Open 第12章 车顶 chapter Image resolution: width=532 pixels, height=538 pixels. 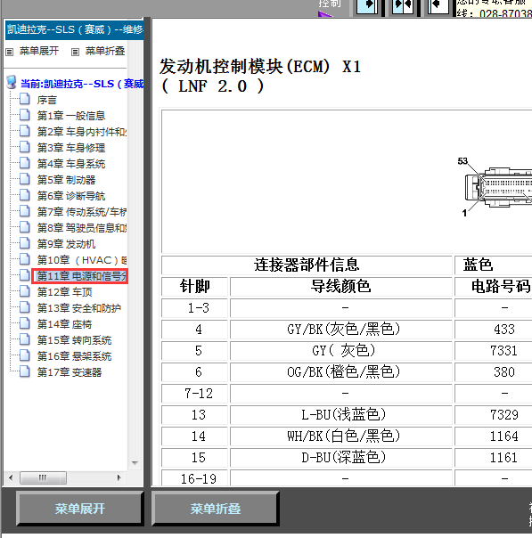point(64,292)
